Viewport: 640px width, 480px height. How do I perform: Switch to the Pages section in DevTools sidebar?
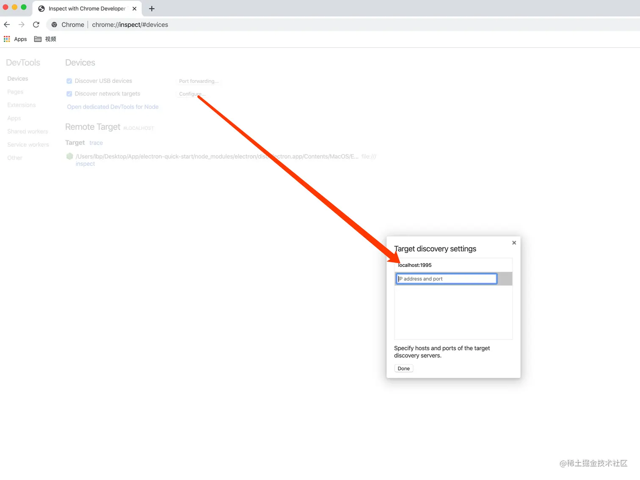pyautogui.click(x=15, y=91)
